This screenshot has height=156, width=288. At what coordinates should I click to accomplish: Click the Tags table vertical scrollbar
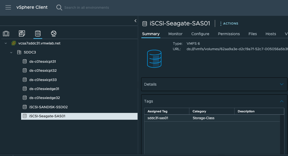click(282, 134)
